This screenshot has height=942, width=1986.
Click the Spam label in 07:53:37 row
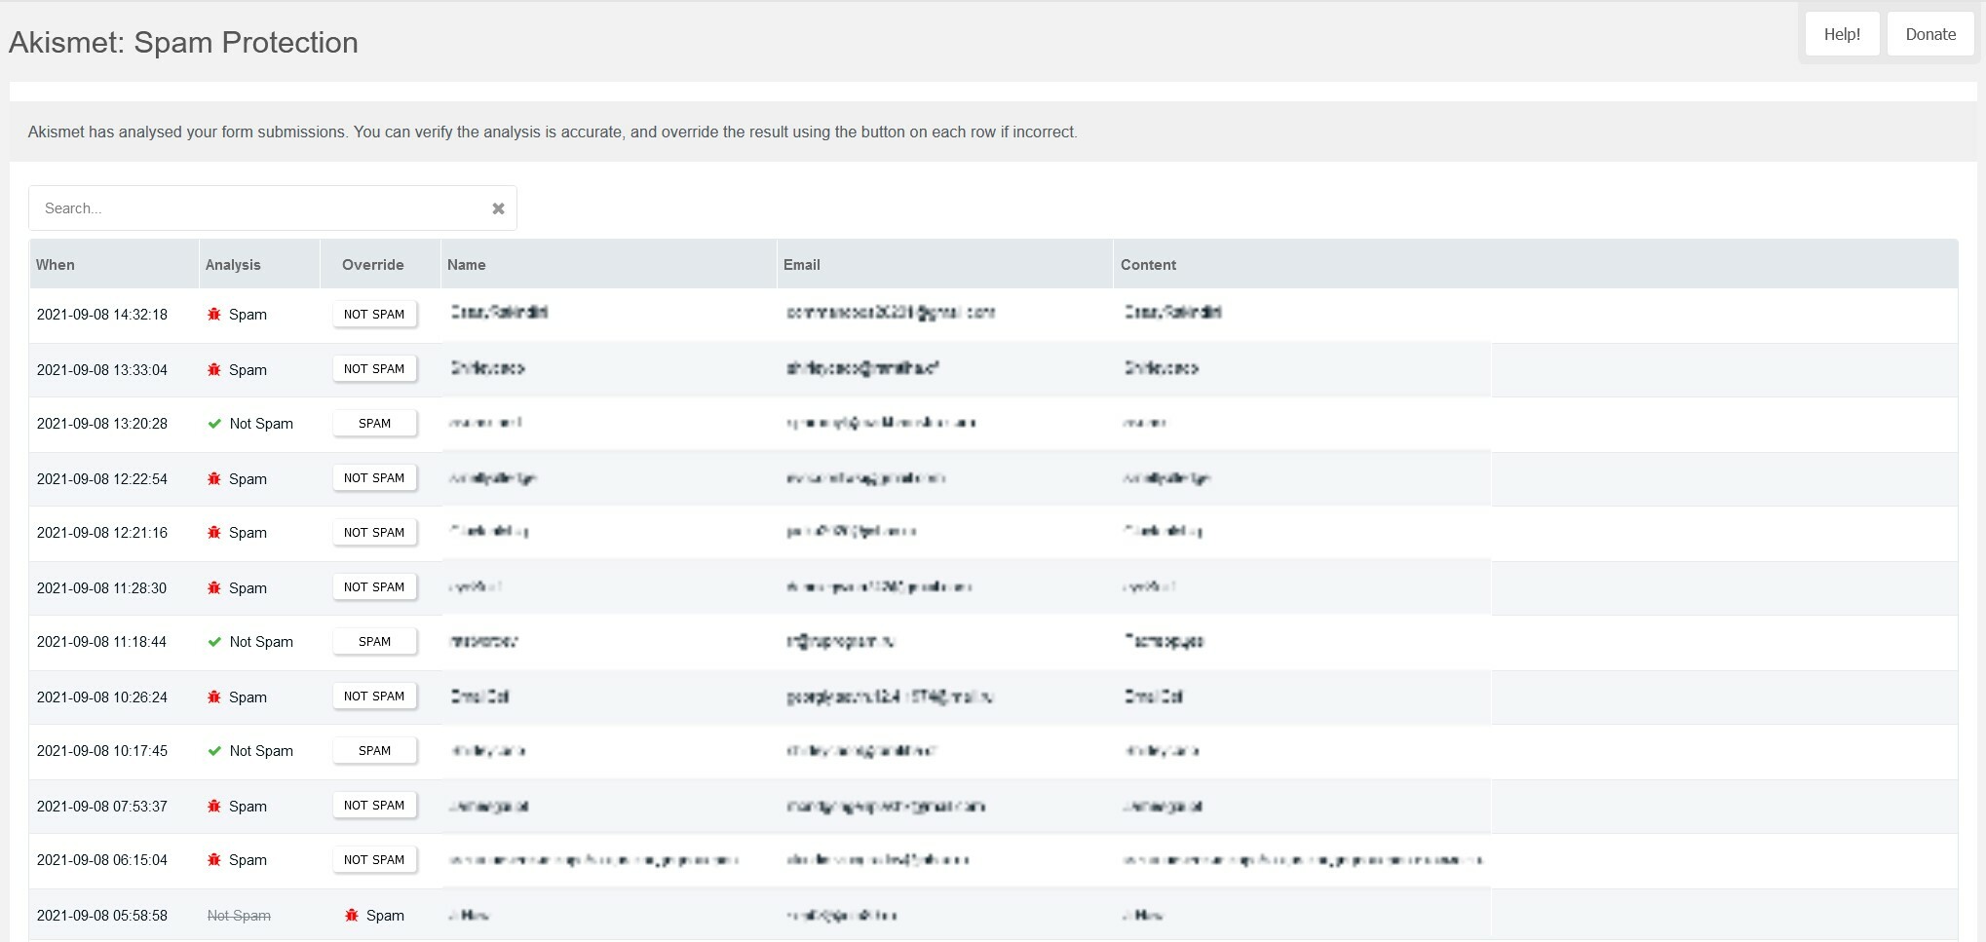248,807
